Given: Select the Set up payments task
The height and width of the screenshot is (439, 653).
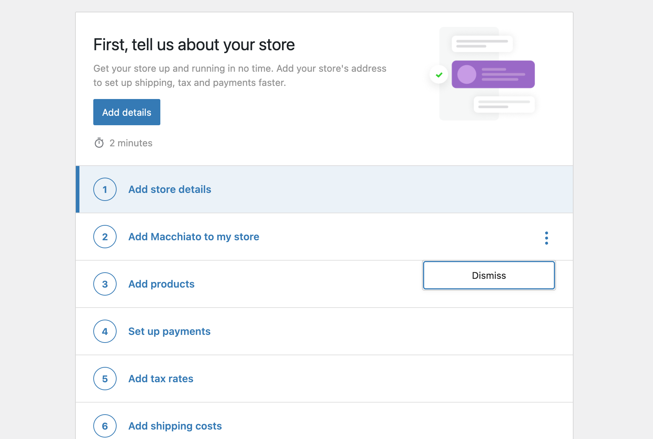Looking at the screenshot, I should [x=324, y=331].
